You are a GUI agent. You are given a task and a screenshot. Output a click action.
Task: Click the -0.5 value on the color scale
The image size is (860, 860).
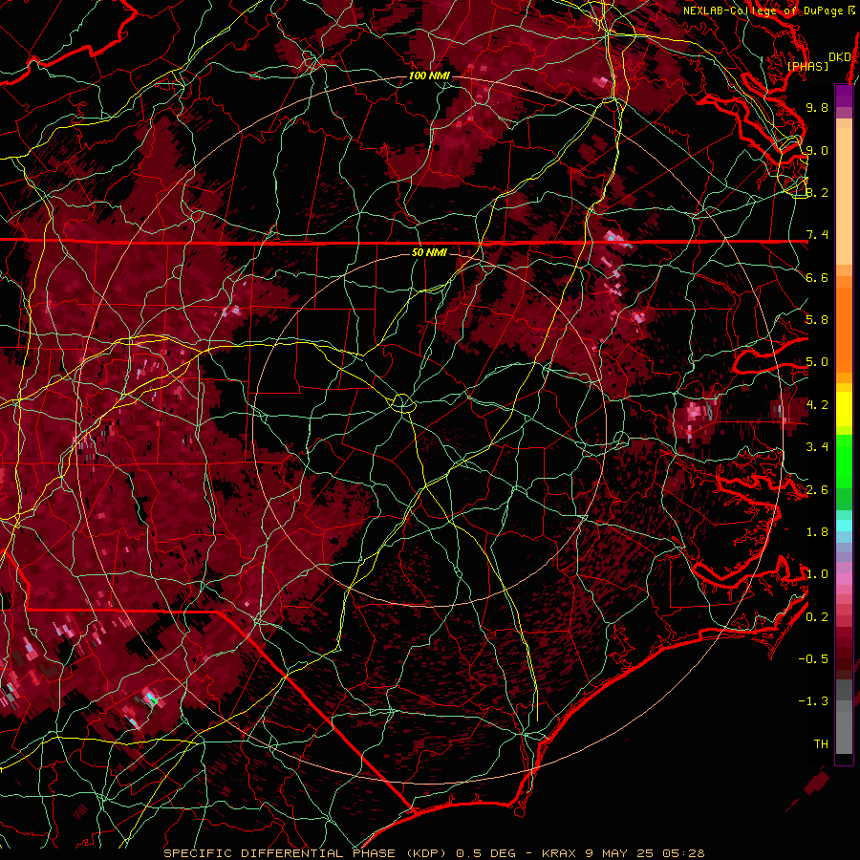pos(813,659)
